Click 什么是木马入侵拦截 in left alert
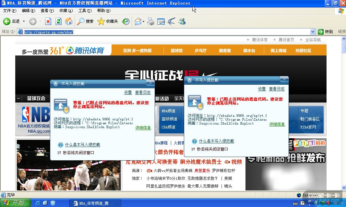 pos(83,145)
